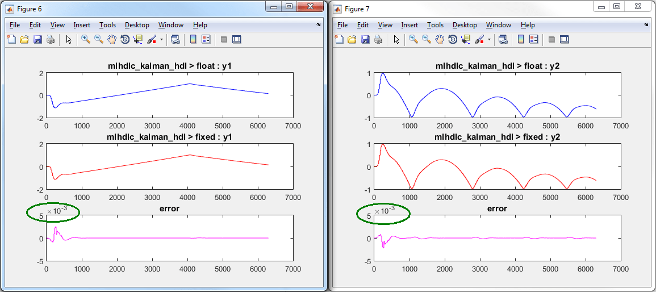This screenshot has height=292, width=656.
Task: Open the Tools menu in Figure 6
Action: 107,25
